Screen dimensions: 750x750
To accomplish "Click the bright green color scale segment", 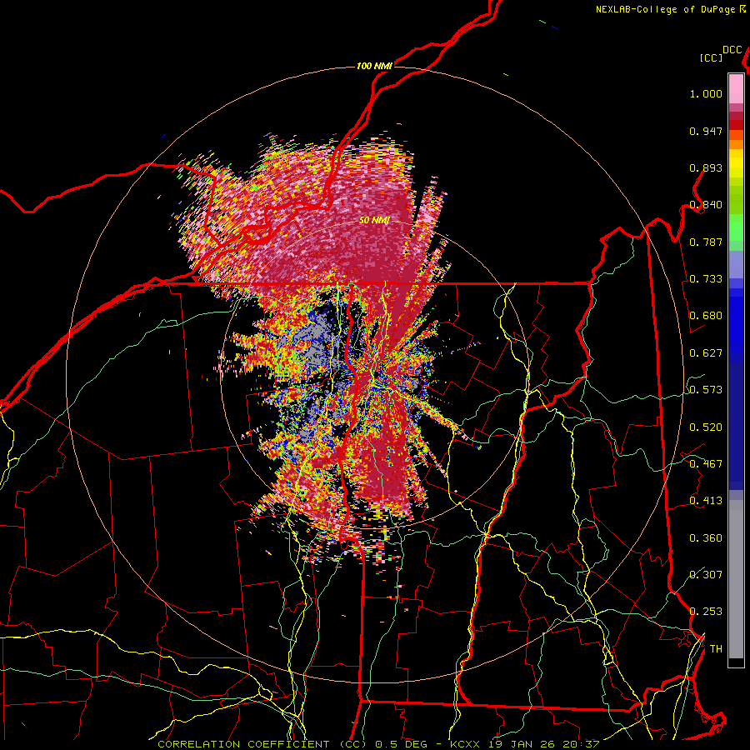I will [736, 227].
